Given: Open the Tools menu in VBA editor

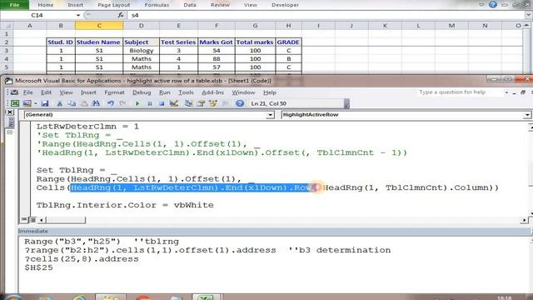Looking at the screenshot, I should pos(186,92).
